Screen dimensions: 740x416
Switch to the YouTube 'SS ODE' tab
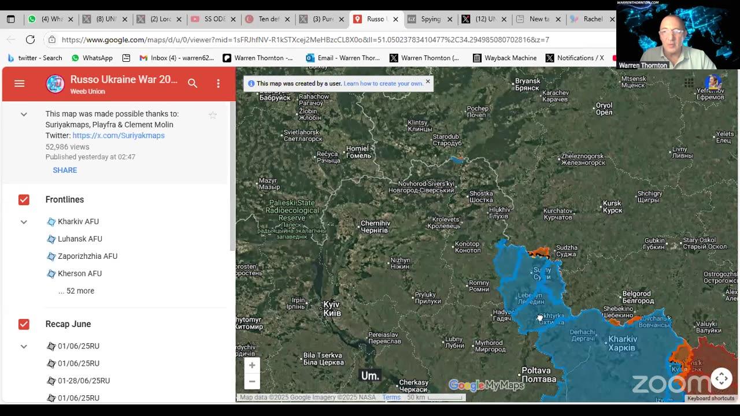tap(213, 19)
